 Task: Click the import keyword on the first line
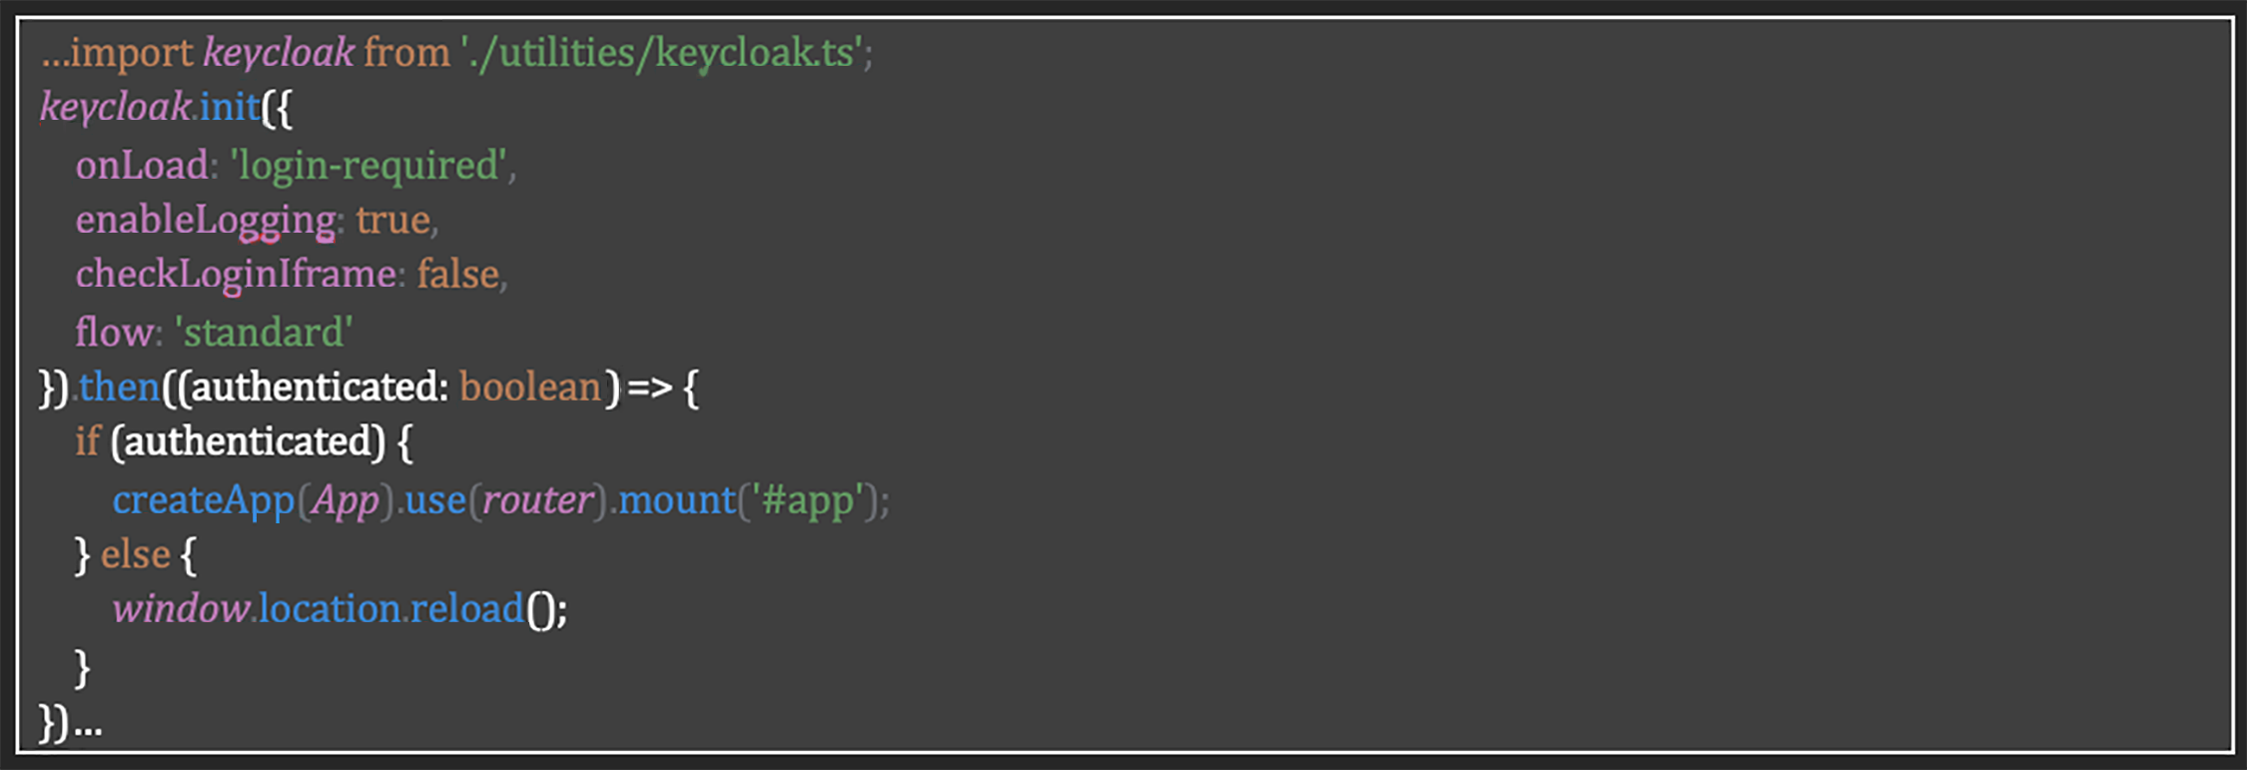tap(131, 52)
